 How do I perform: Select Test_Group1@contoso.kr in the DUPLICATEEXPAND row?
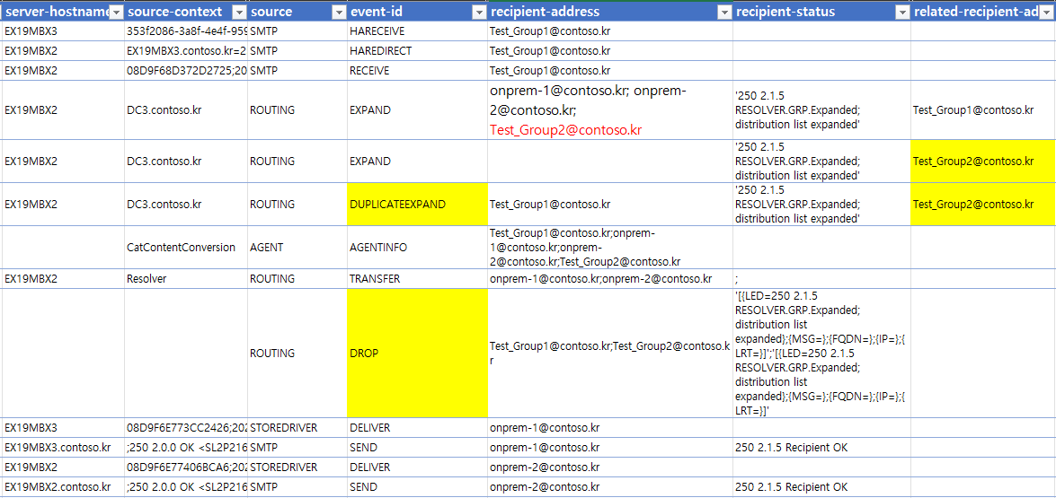pos(610,205)
